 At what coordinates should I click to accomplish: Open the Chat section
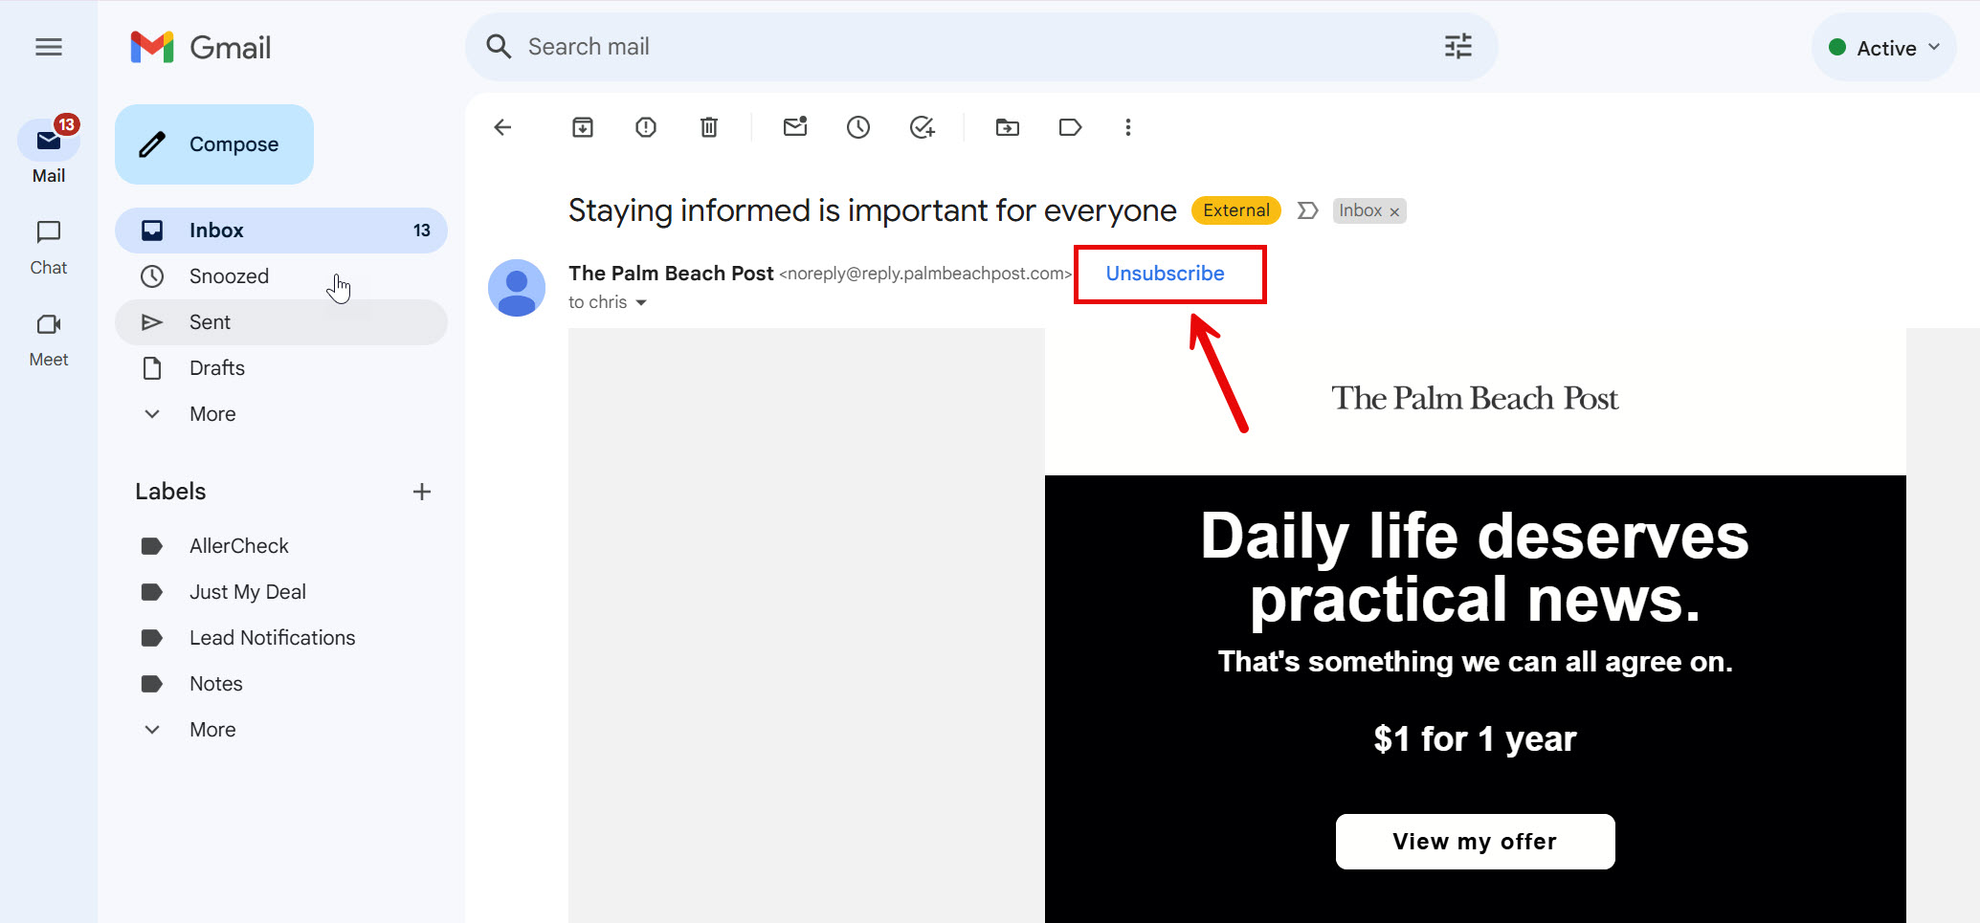(x=49, y=248)
